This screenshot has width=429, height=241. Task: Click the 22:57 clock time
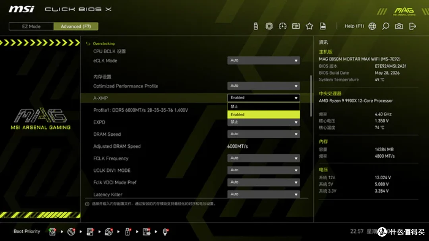click(x=357, y=231)
